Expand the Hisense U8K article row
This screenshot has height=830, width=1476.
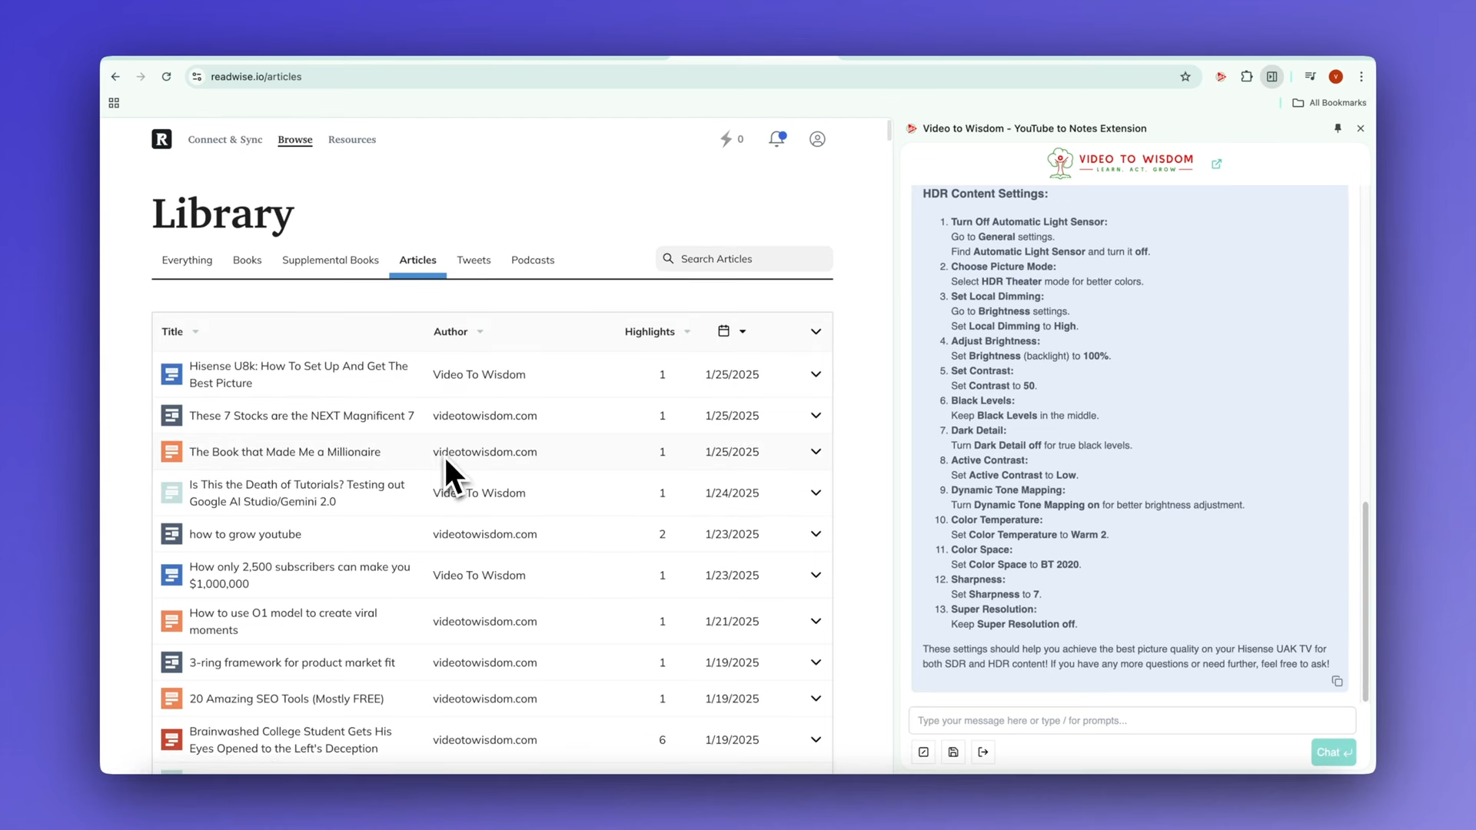[x=816, y=374]
